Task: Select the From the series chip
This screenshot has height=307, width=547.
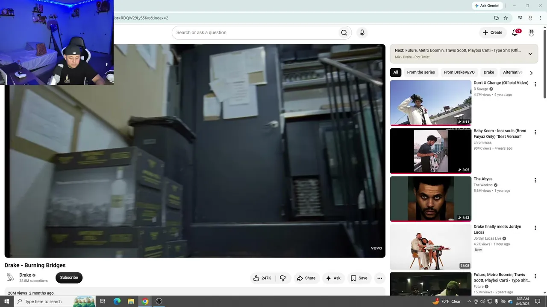Action: point(421,72)
